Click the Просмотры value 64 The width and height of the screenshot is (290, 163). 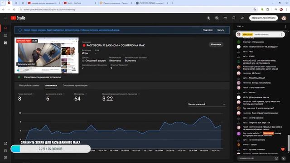[x=77, y=99]
